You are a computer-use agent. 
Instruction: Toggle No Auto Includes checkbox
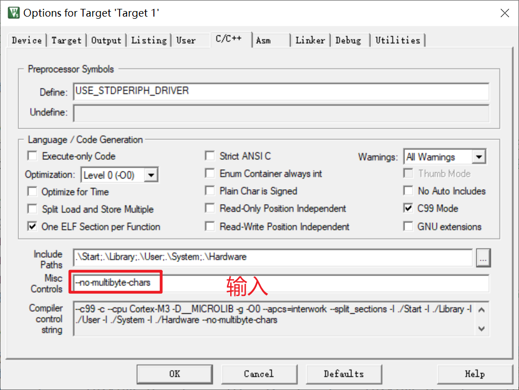pos(408,191)
